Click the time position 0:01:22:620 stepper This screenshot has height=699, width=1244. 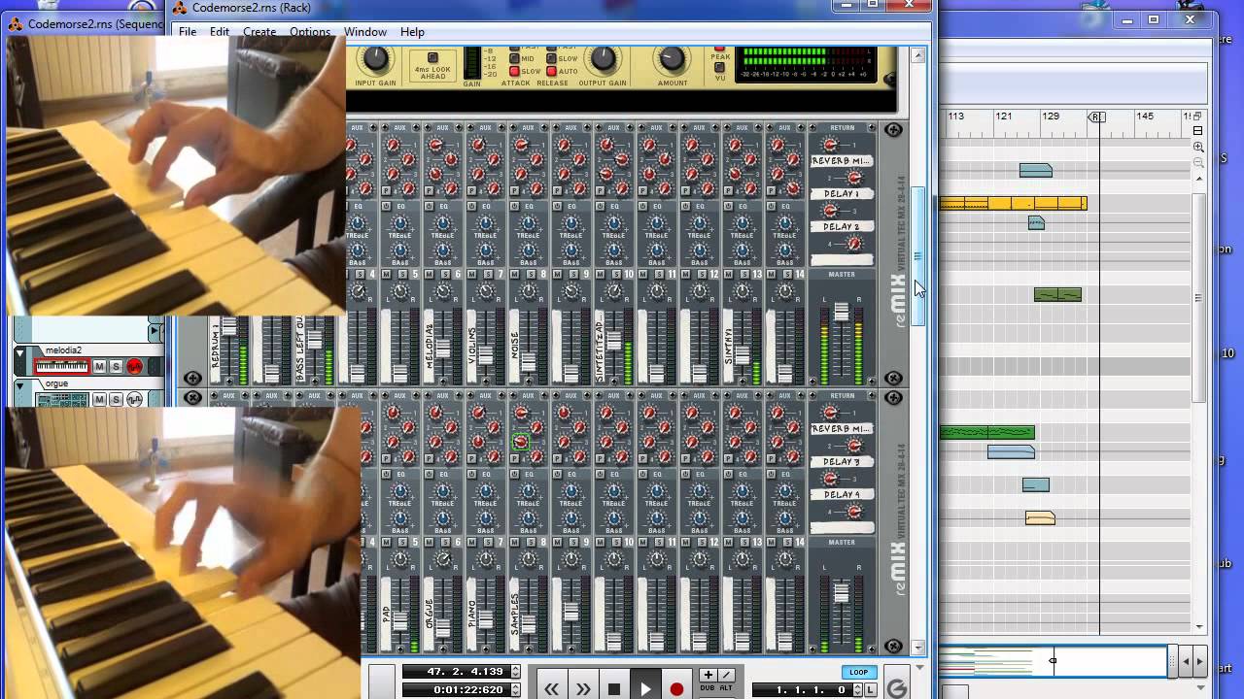(515, 690)
